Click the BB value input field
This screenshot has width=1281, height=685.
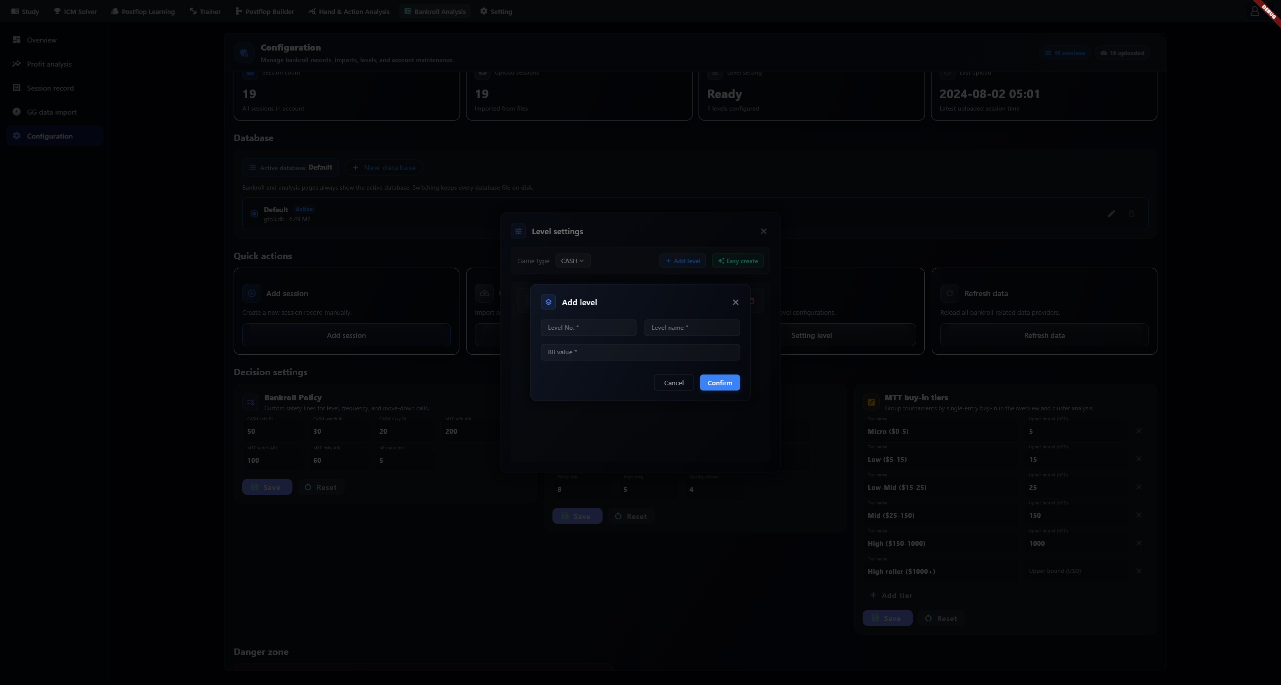tap(640, 352)
